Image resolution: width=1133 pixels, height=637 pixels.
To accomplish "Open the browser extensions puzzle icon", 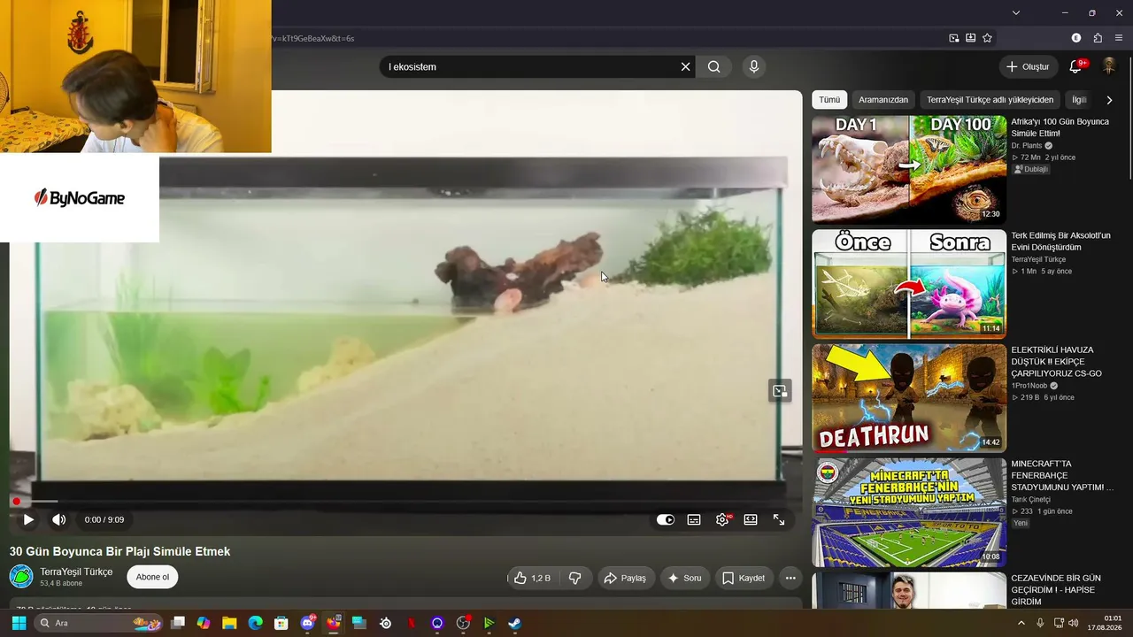I will [1098, 38].
